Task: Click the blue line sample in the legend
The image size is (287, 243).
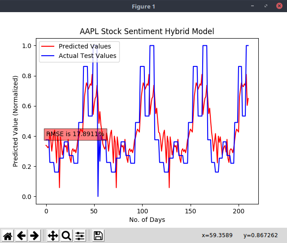Action: (x=48, y=56)
